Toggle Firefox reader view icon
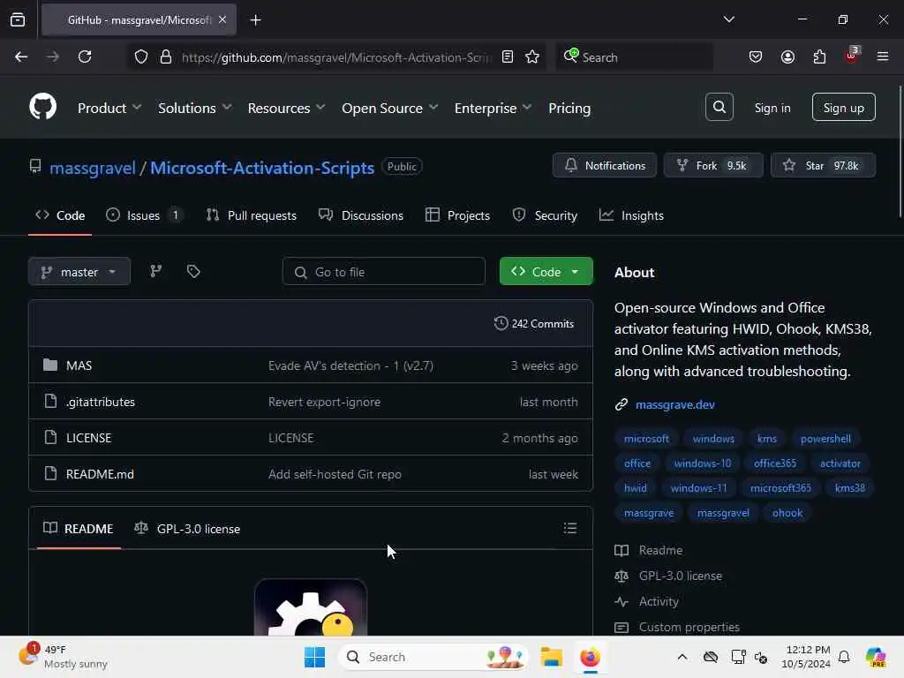904x678 pixels. point(508,56)
